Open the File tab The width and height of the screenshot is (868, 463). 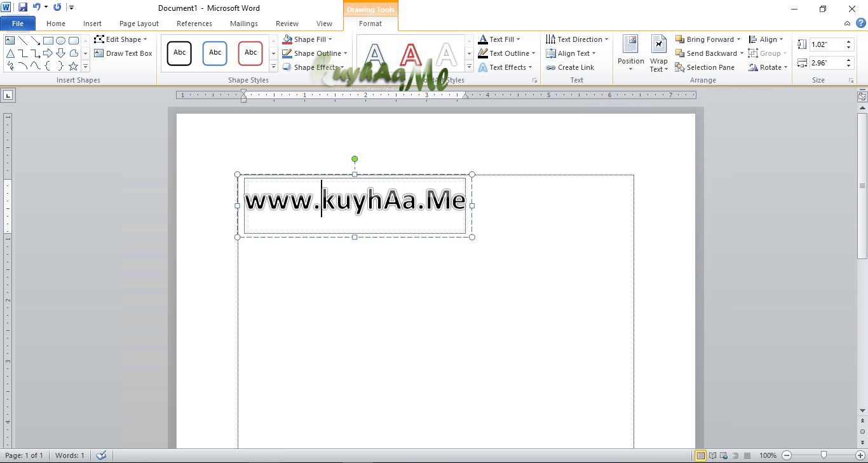(18, 23)
